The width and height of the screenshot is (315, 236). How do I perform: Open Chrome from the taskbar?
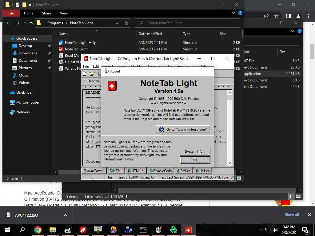pos(38,230)
